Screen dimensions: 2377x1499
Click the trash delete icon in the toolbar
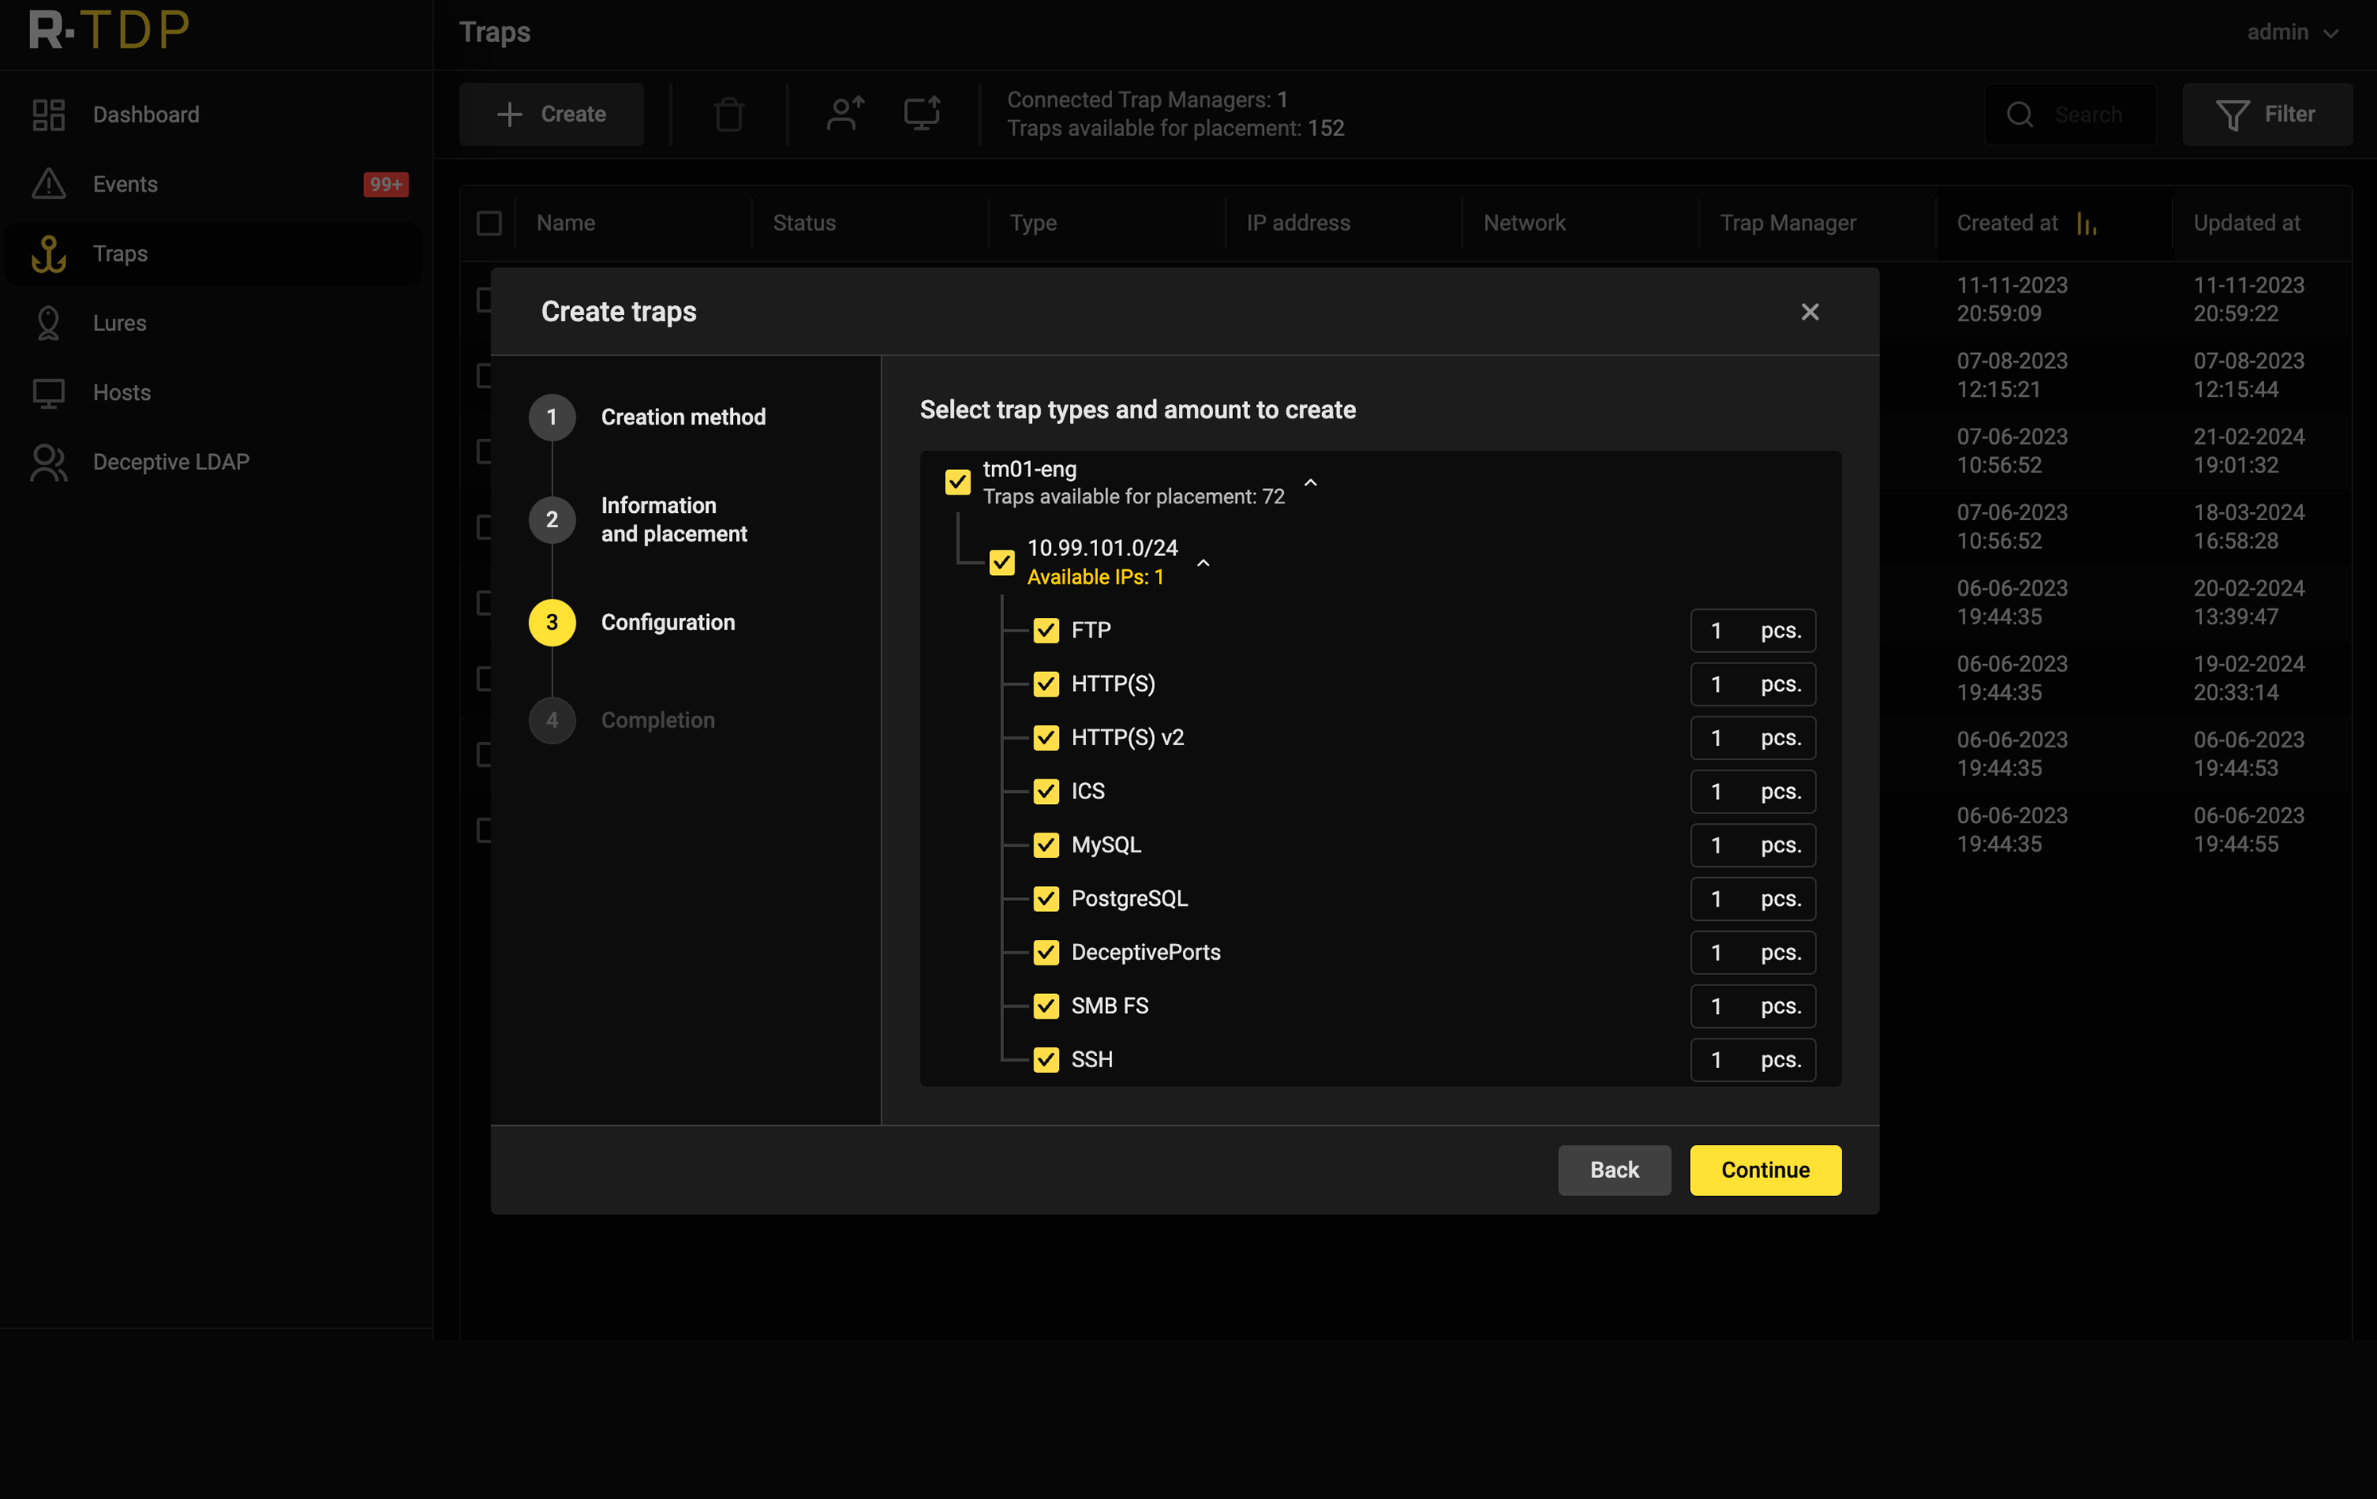(728, 115)
